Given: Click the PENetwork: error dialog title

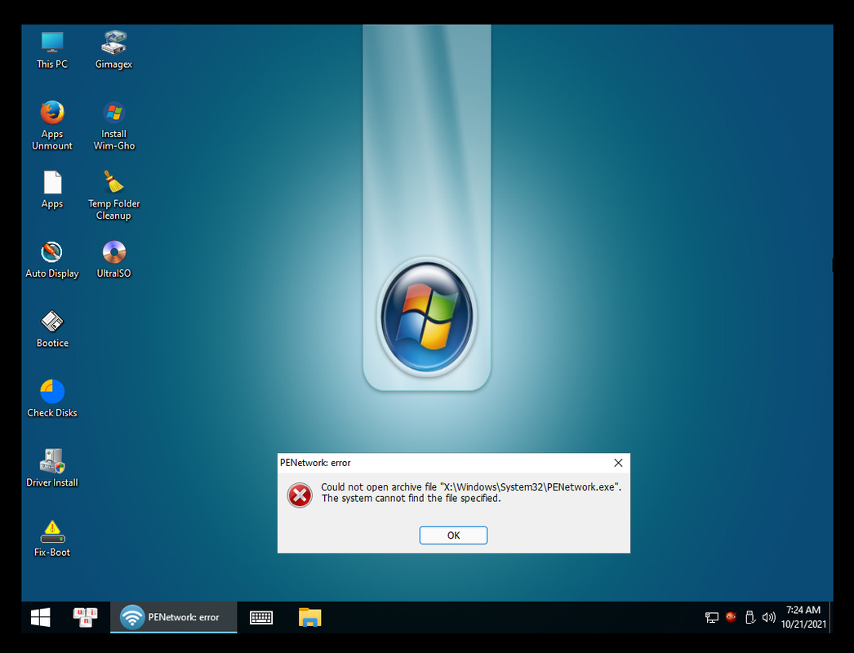Looking at the screenshot, I should pyautogui.click(x=315, y=463).
